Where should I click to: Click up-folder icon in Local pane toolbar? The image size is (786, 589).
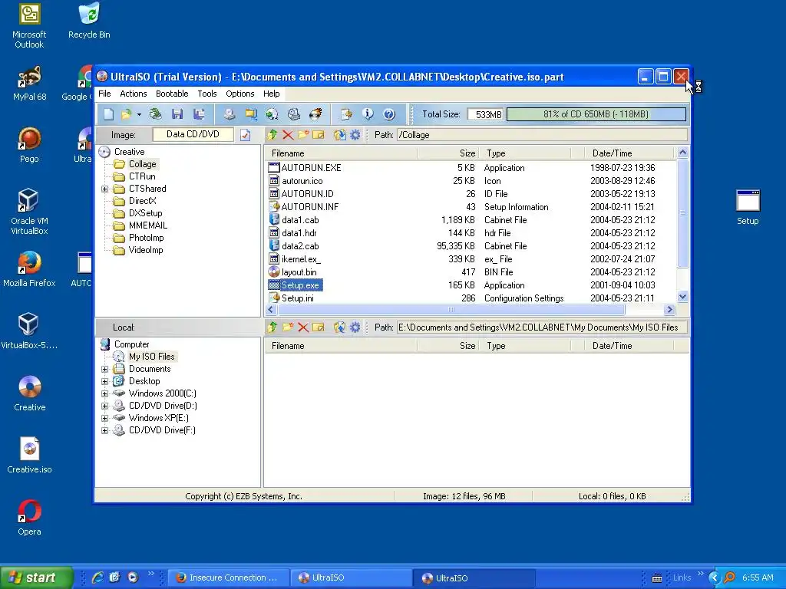coord(272,327)
